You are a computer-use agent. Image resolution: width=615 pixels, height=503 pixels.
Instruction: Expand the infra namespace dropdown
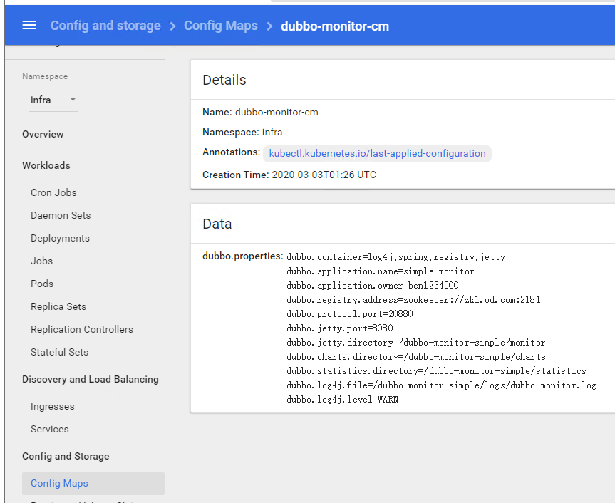53,100
